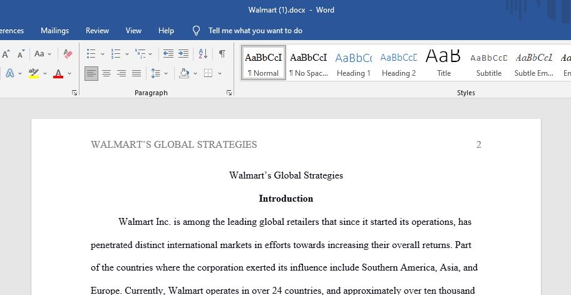
Task: Apply the Subtle Emphasis style
Action: click(534, 63)
